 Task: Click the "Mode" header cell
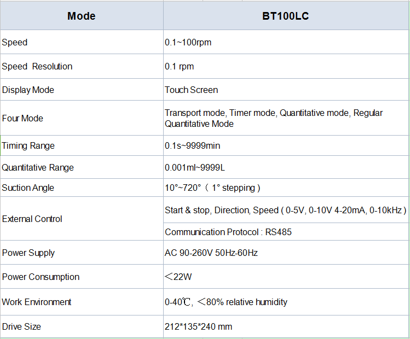pos(81,16)
